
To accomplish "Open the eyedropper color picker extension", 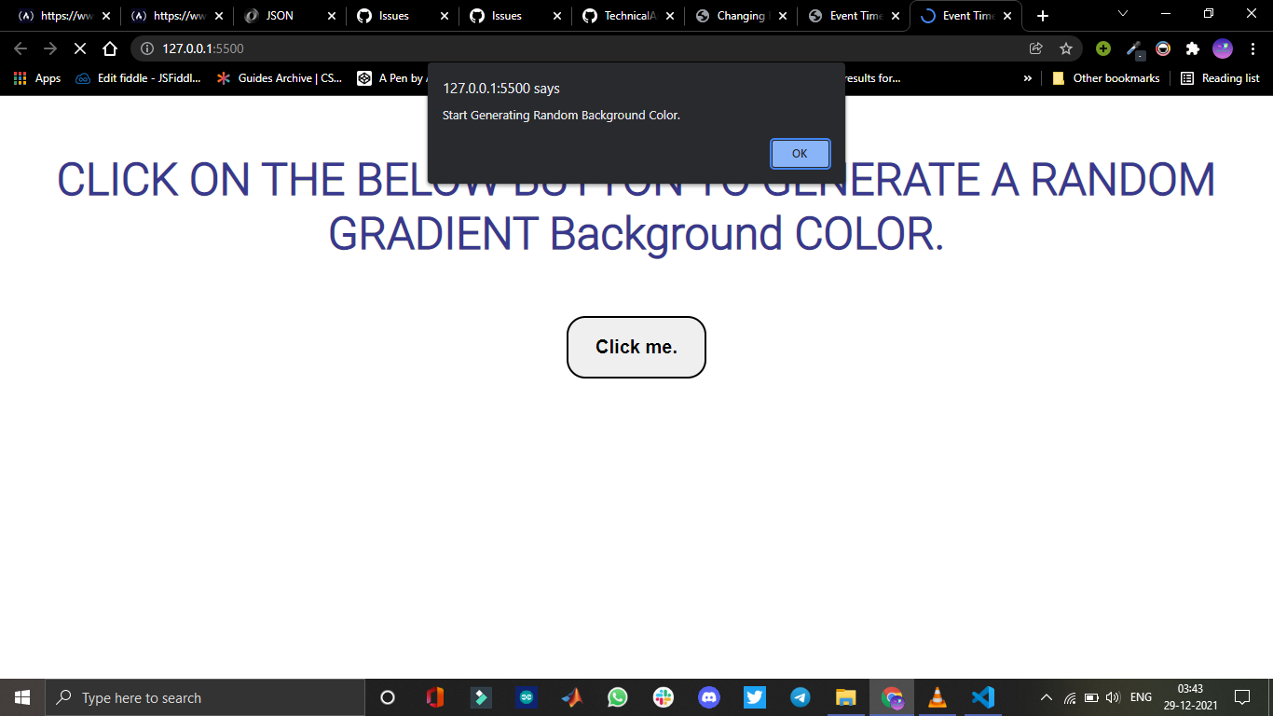I will (x=1134, y=48).
